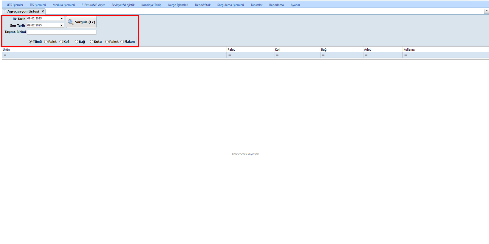Open the Raporlama menu
The height and width of the screenshot is (244, 489).
(276, 5)
